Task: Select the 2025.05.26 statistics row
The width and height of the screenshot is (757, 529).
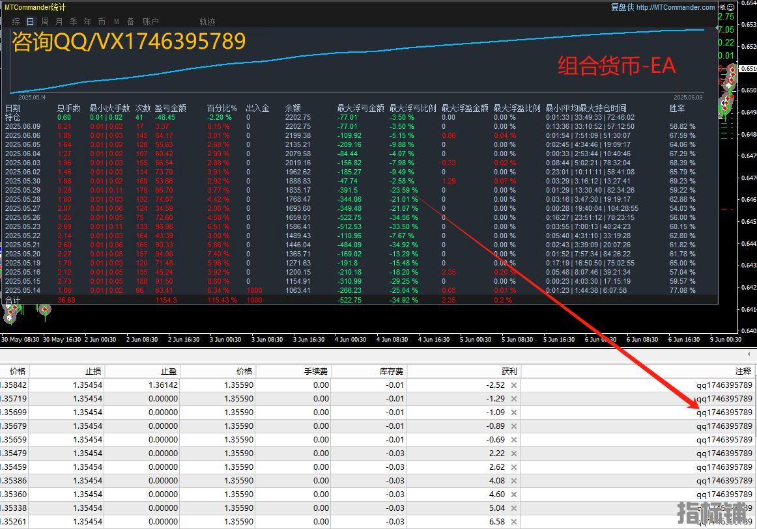Action: 360,217
